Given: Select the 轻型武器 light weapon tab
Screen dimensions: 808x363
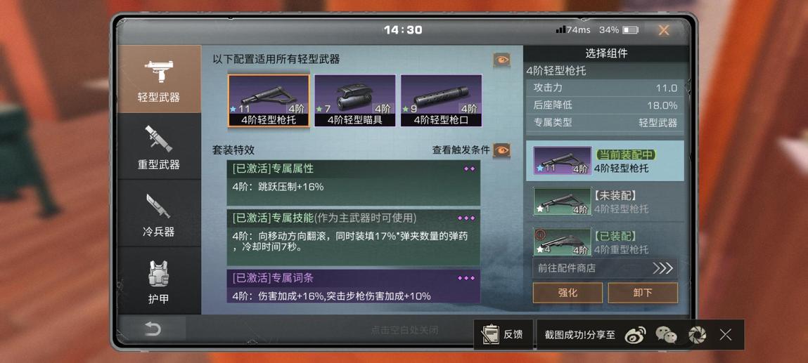Looking at the screenshot, I should click(x=159, y=79).
